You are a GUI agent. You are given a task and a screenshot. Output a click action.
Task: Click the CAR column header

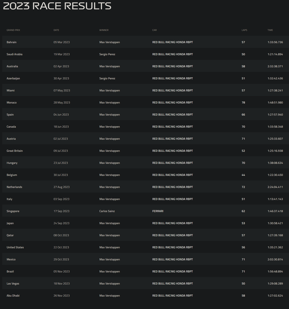click(x=155, y=30)
